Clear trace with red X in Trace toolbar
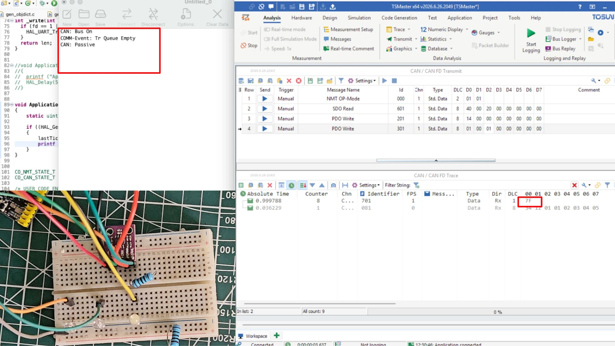The height and width of the screenshot is (346, 615). (270, 185)
